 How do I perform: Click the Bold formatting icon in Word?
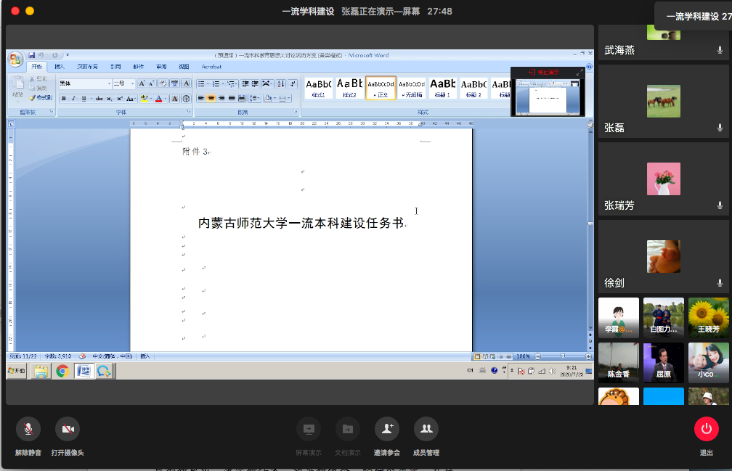pos(64,99)
